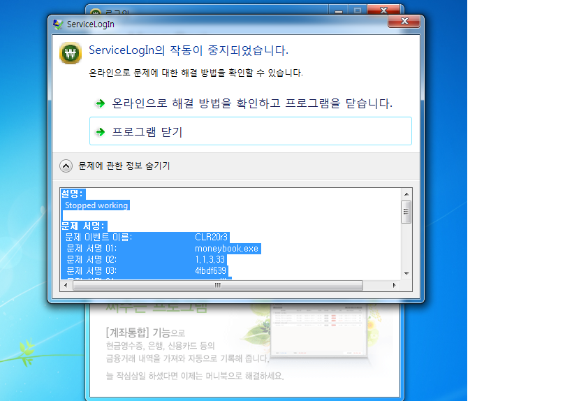Click green arrow beside online solution option

101,103
